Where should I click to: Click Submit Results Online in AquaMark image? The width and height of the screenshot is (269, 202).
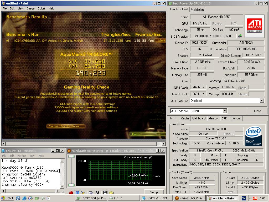(65, 126)
